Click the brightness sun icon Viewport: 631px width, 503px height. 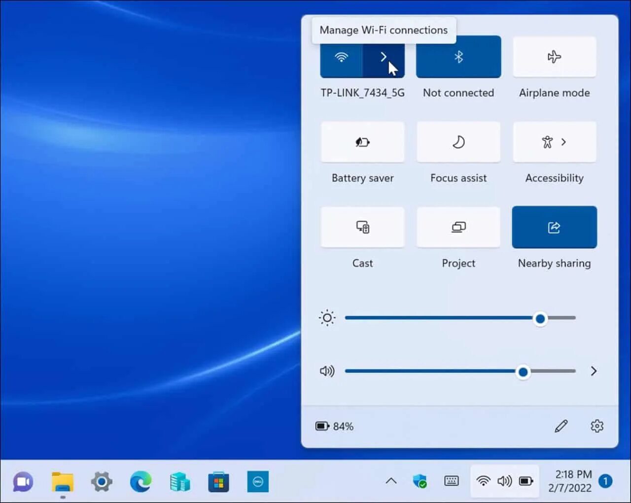[327, 318]
